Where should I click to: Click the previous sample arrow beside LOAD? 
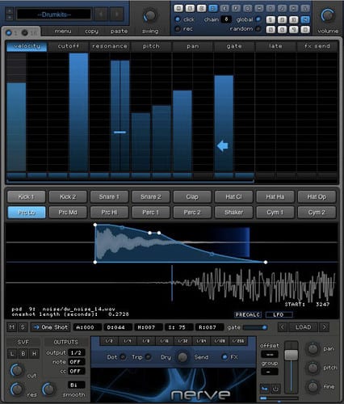282,327
